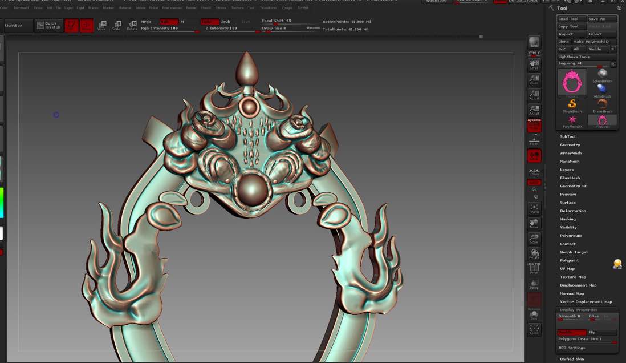
Task: Click the Actual size icon
Action: point(534,95)
